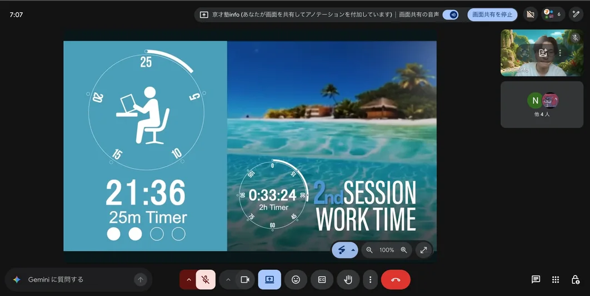Open host controls lock icon

tap(575, 279)
